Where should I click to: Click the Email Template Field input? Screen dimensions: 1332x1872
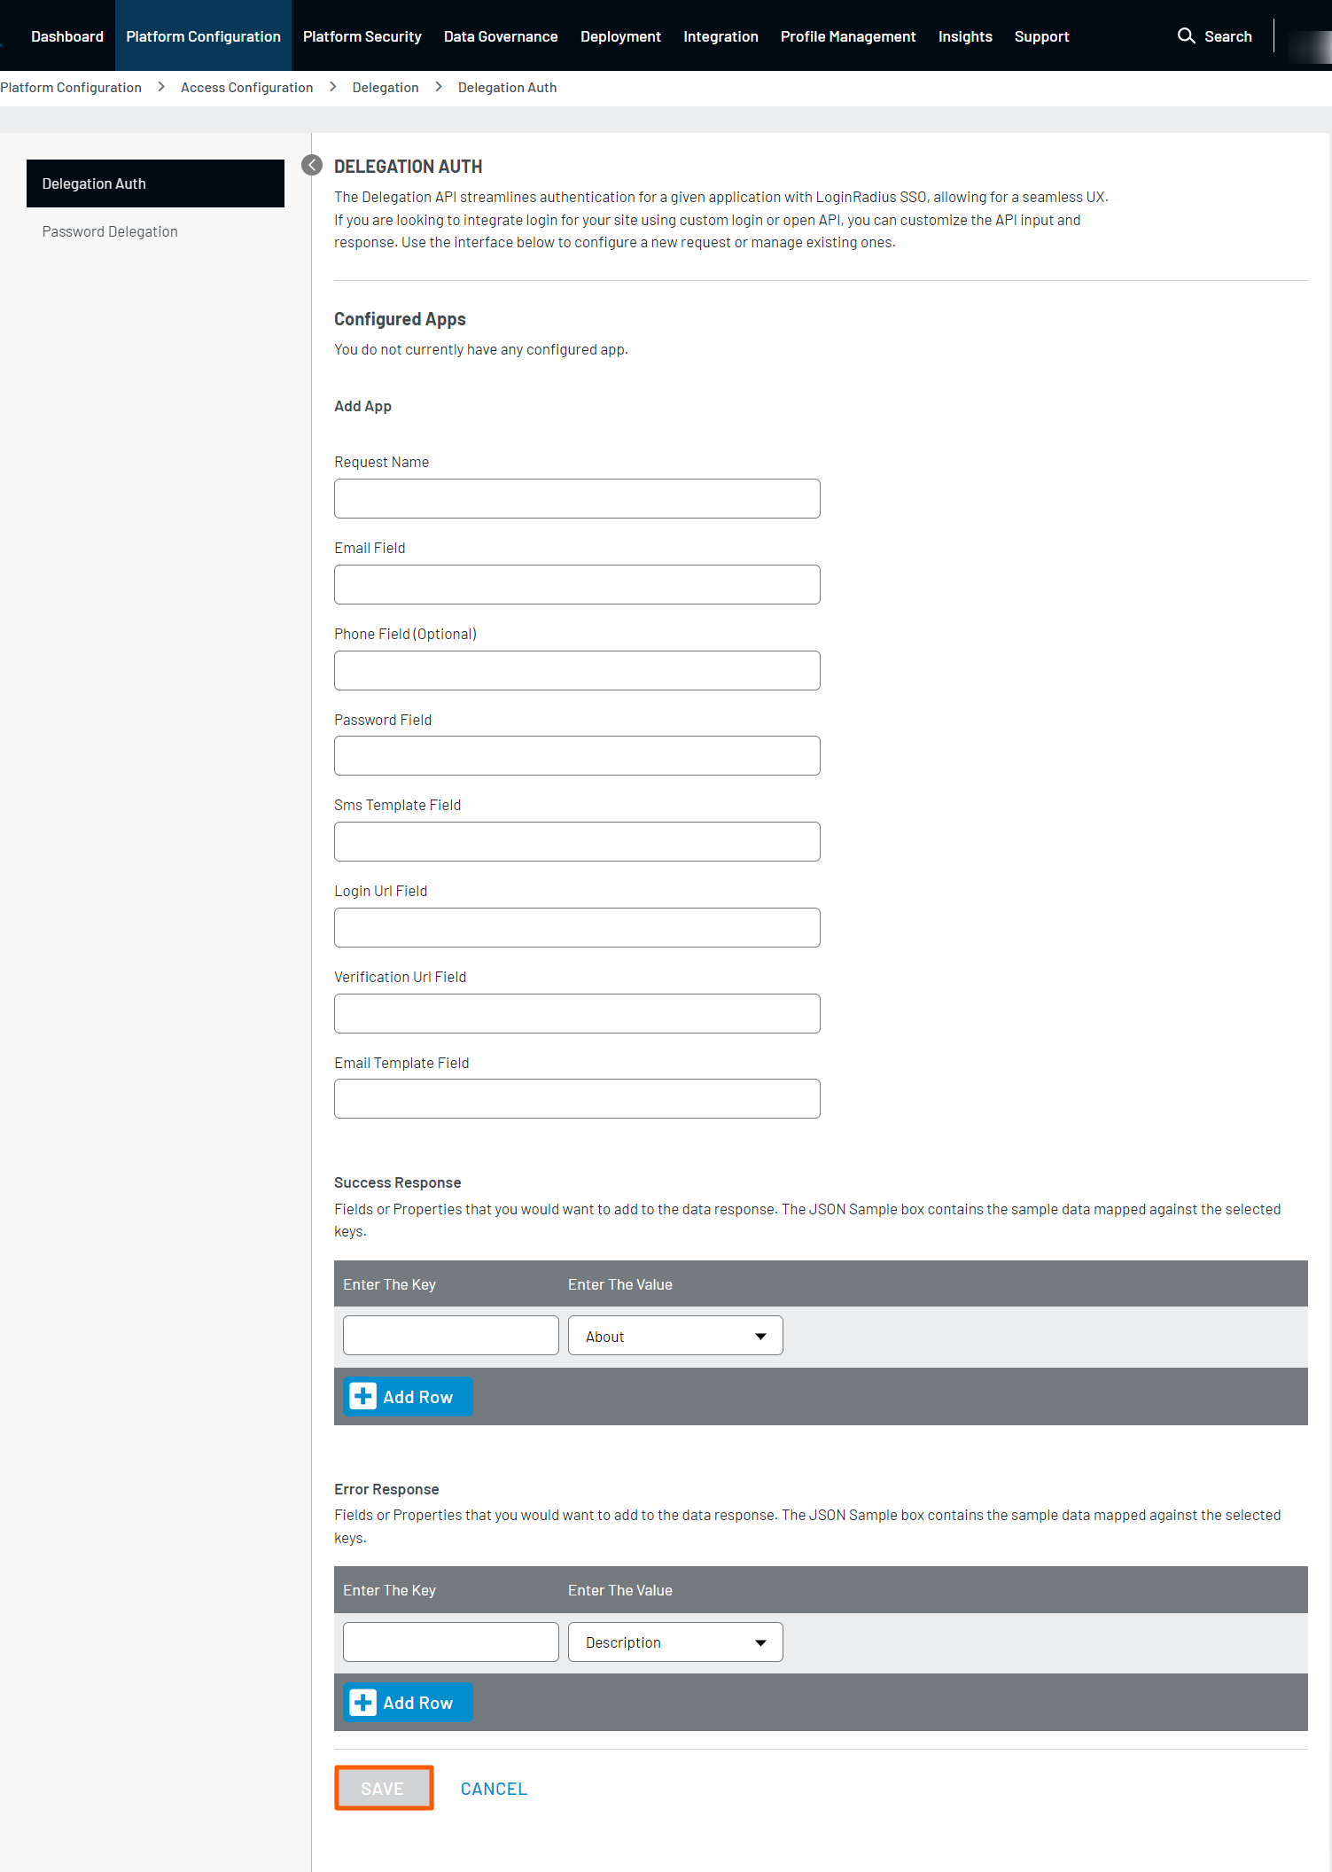tap(576, 1098)
